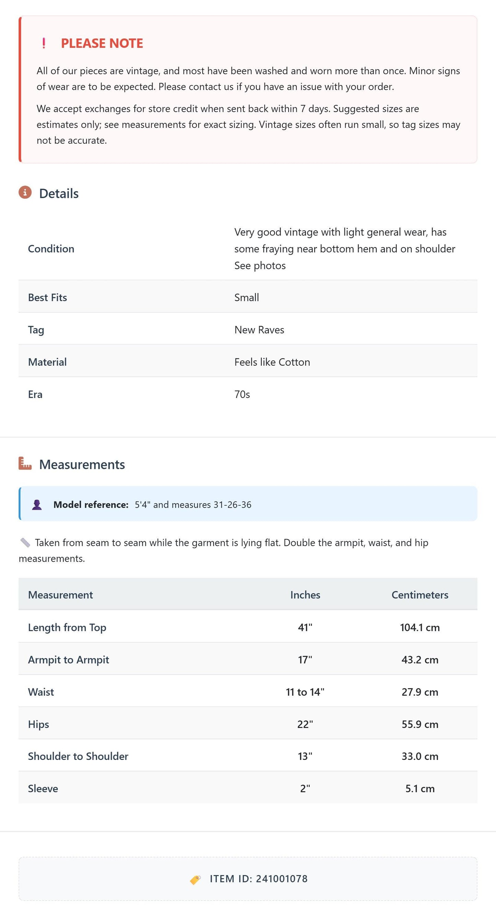Click the ITEM ID 241001078 text

[x=258, y=879]
